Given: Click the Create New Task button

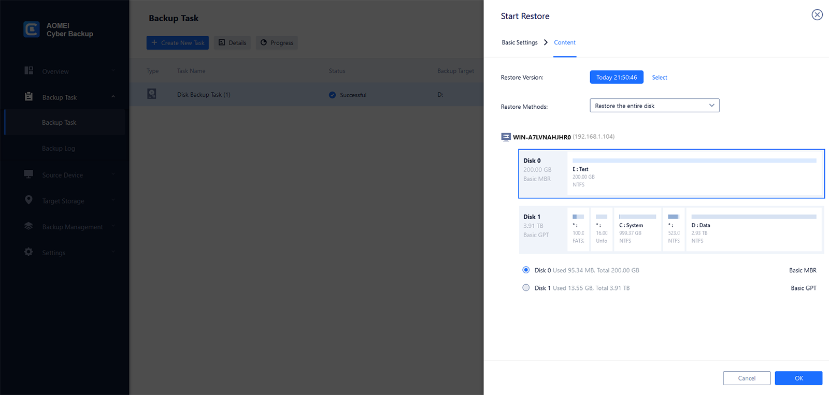Looking at the screenshot, I should click(x=178, y=42).
